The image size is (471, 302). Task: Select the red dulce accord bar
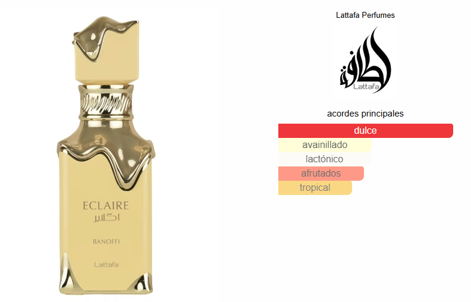coord(366,131)
